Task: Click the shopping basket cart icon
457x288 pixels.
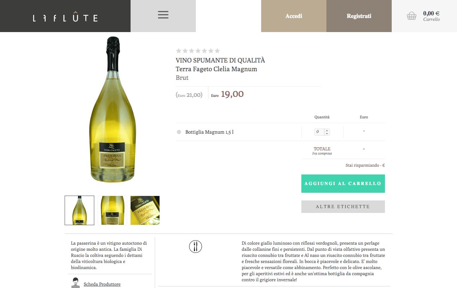Action: pos(412,16)
